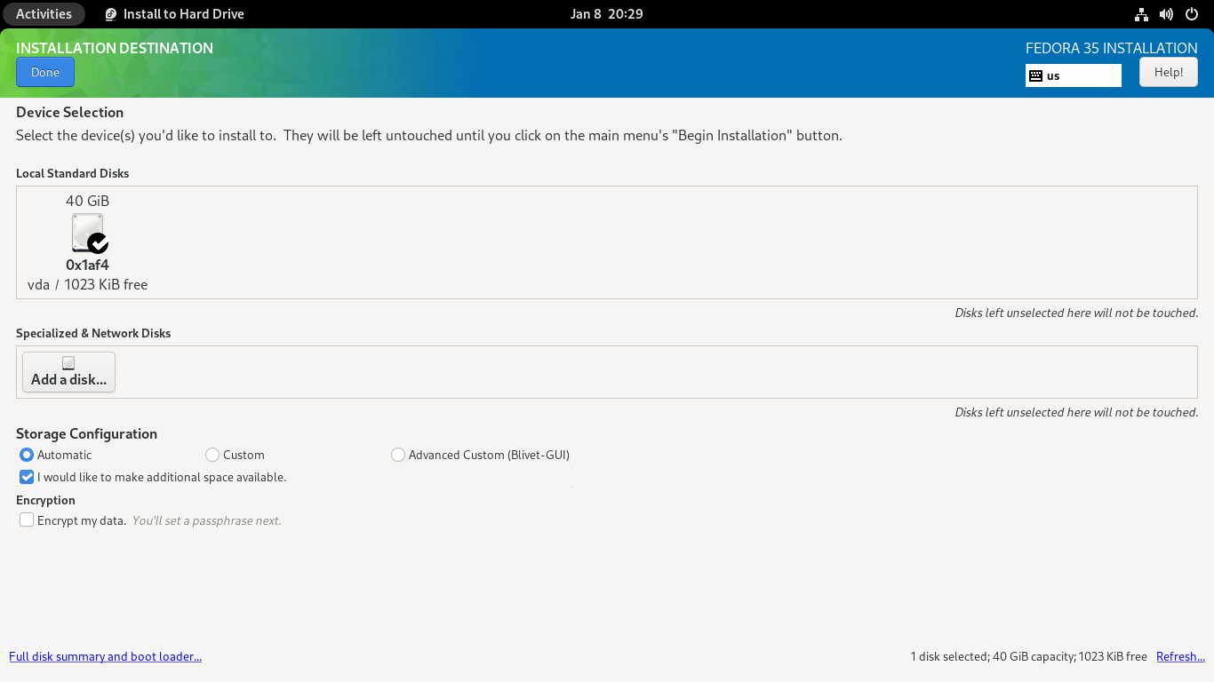Image resolution: width=1214 pixels, height=682 pixels.
Task: Click the vda / 1023 KiB free text
Action: tap(87, 285)
